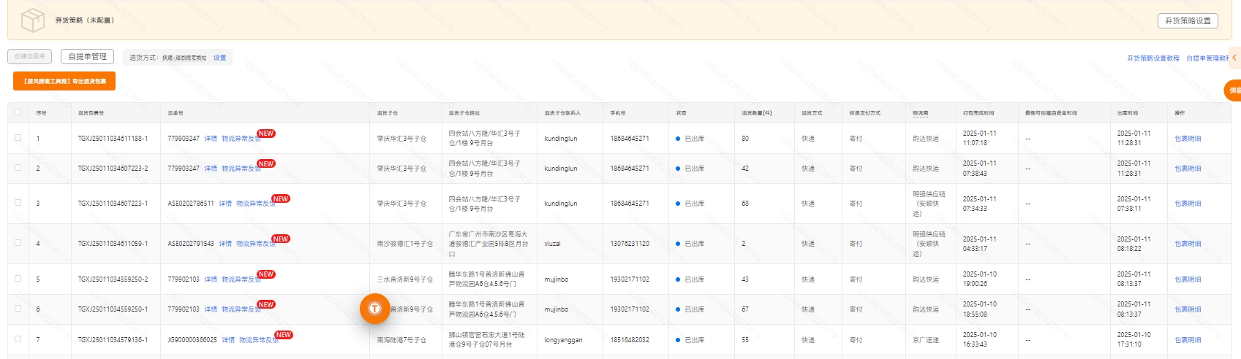Screen dimensions: 1241x359
Task: Check the checkbox for row 1
Action: point(18,138)
